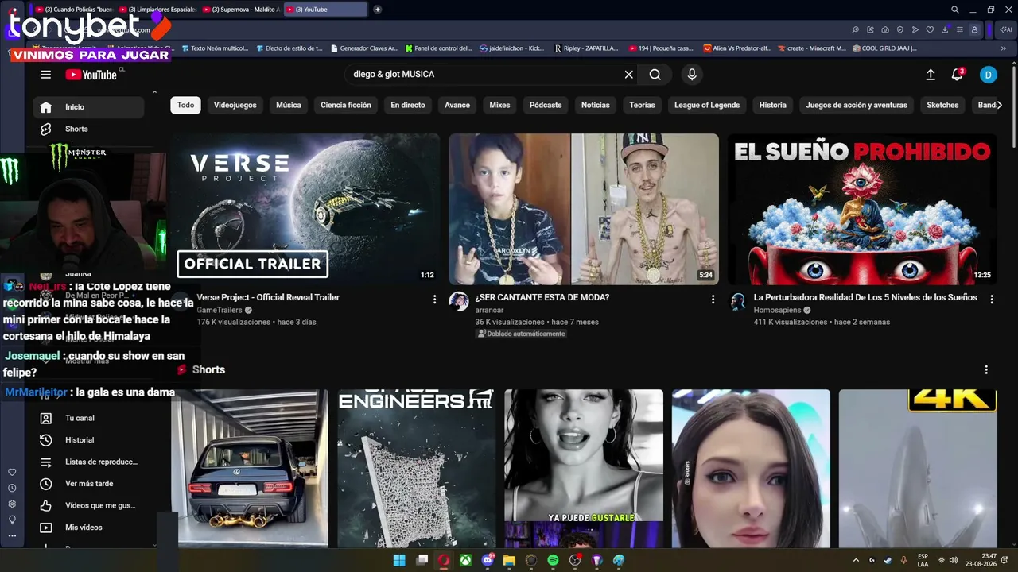Clear the search box with the X
This screenshot has width=1018, height=572.
[x=628, y=75]
